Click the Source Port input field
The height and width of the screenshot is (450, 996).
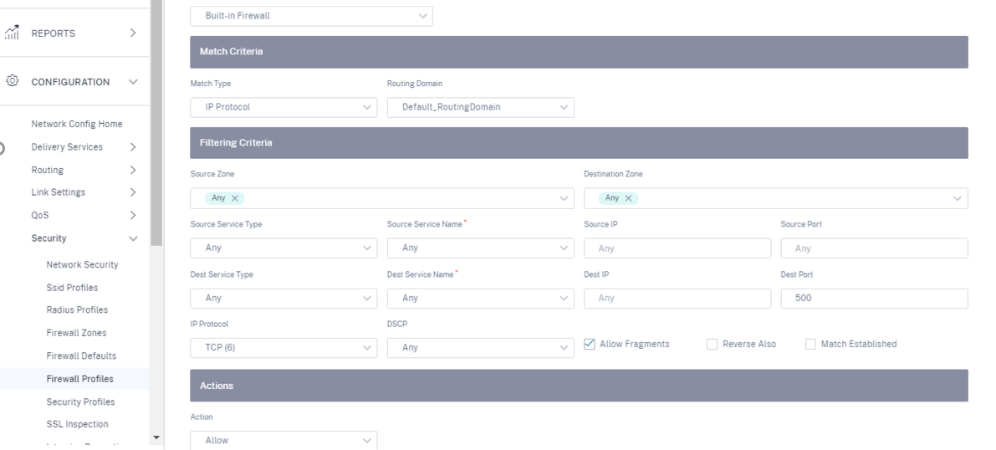(x=874, y=248)
